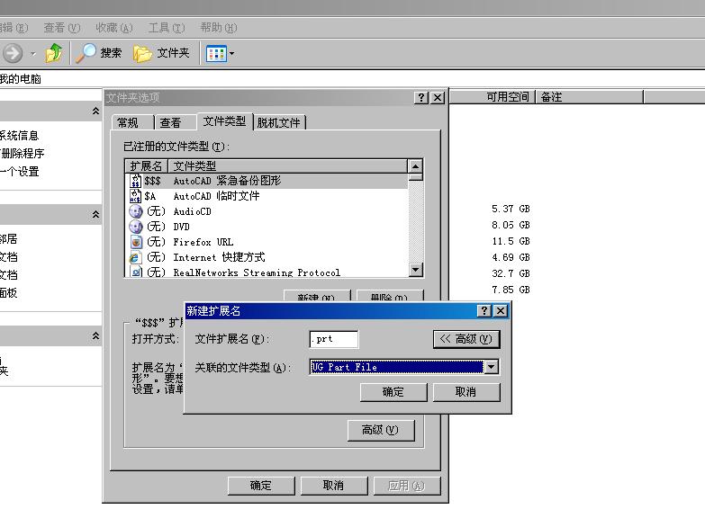
Task: Sort by 文件类型 column header
Action: 287,166
